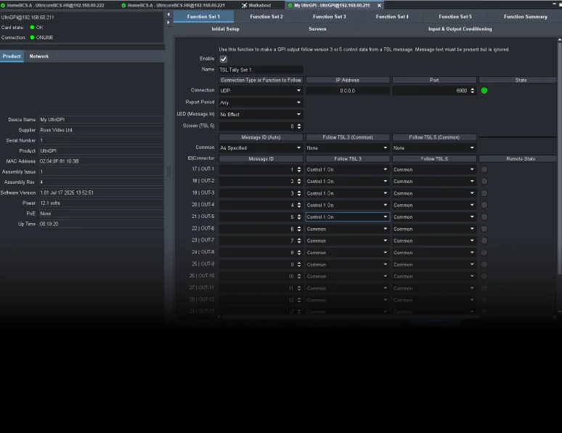This screenshot has width=562, height=433.
Task: Click Remote State indicator for OUT-4
Action: tap(484, 205)
